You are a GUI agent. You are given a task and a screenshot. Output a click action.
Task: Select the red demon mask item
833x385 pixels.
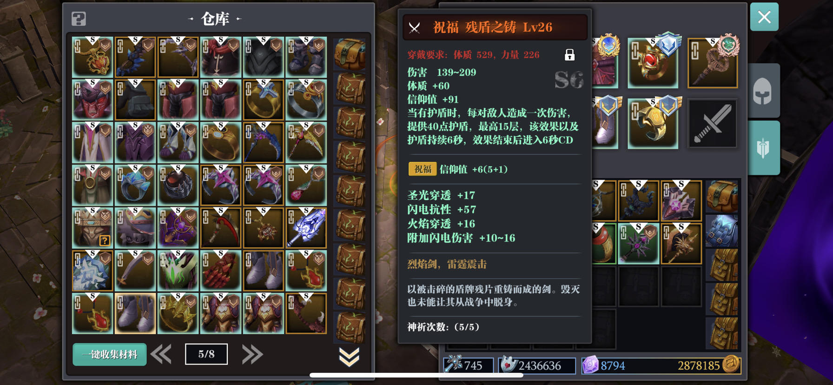click(93, 100)
